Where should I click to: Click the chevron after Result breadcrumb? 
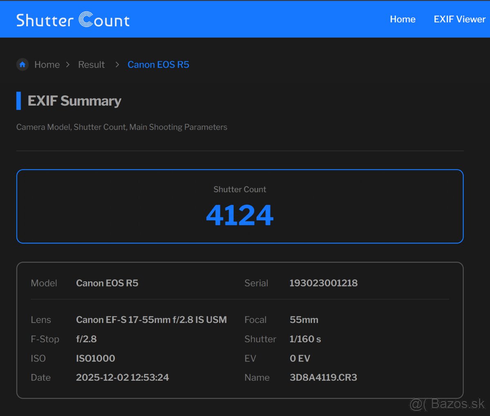point(117,65)
